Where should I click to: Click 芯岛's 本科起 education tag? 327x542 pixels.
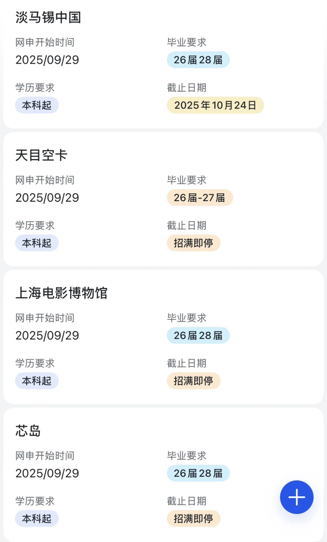pyautogui.click(x=37, y=519)
